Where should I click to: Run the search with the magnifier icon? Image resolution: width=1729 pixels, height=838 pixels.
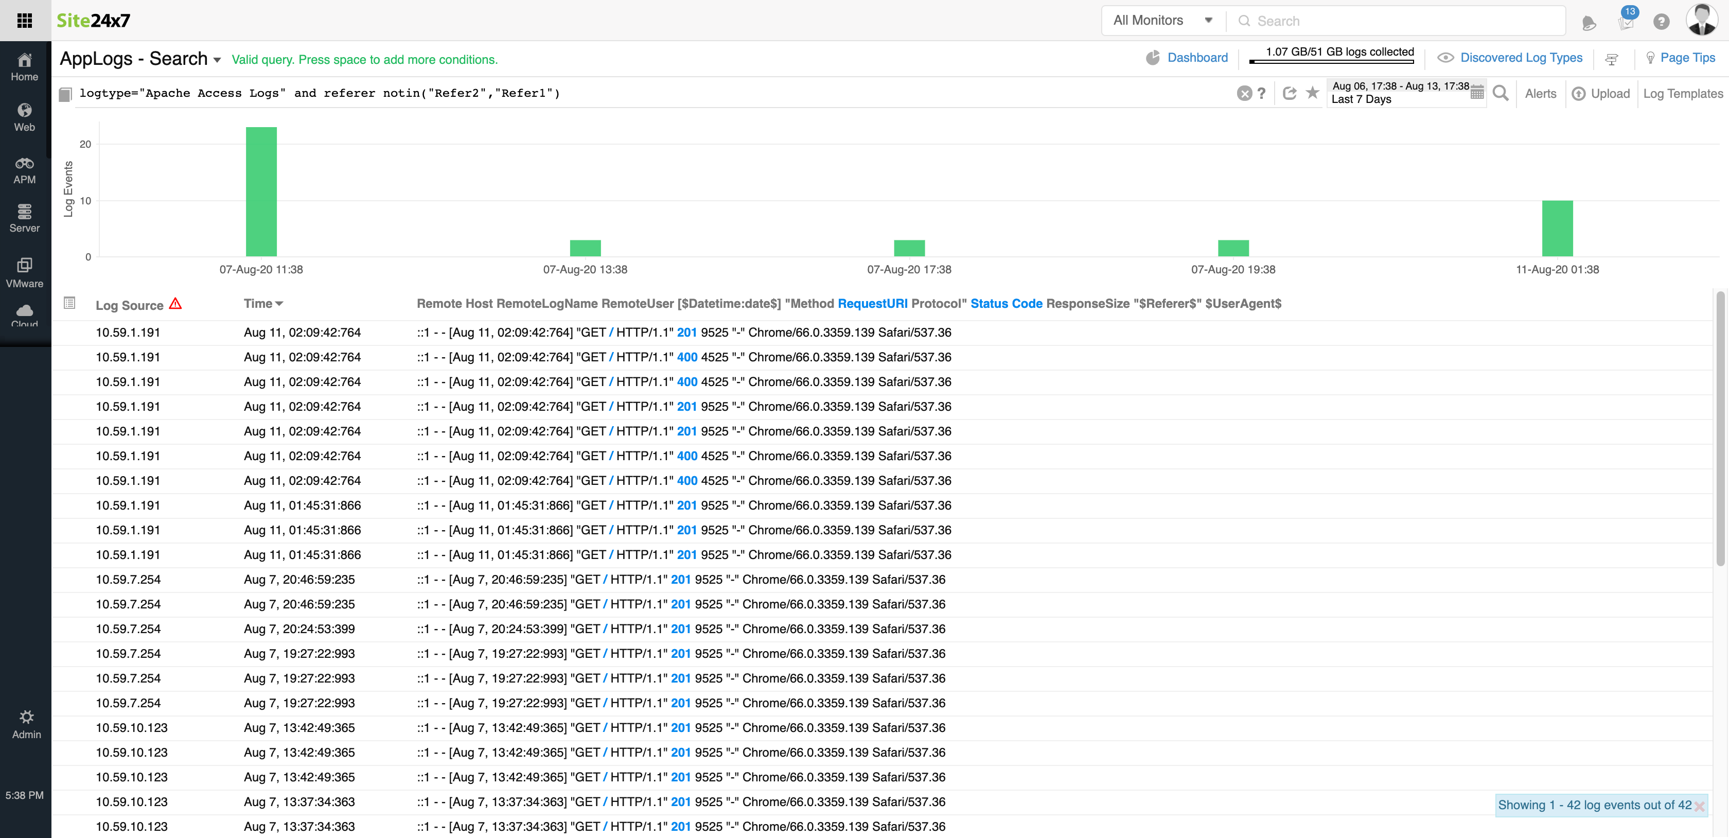click(1501, 93)
